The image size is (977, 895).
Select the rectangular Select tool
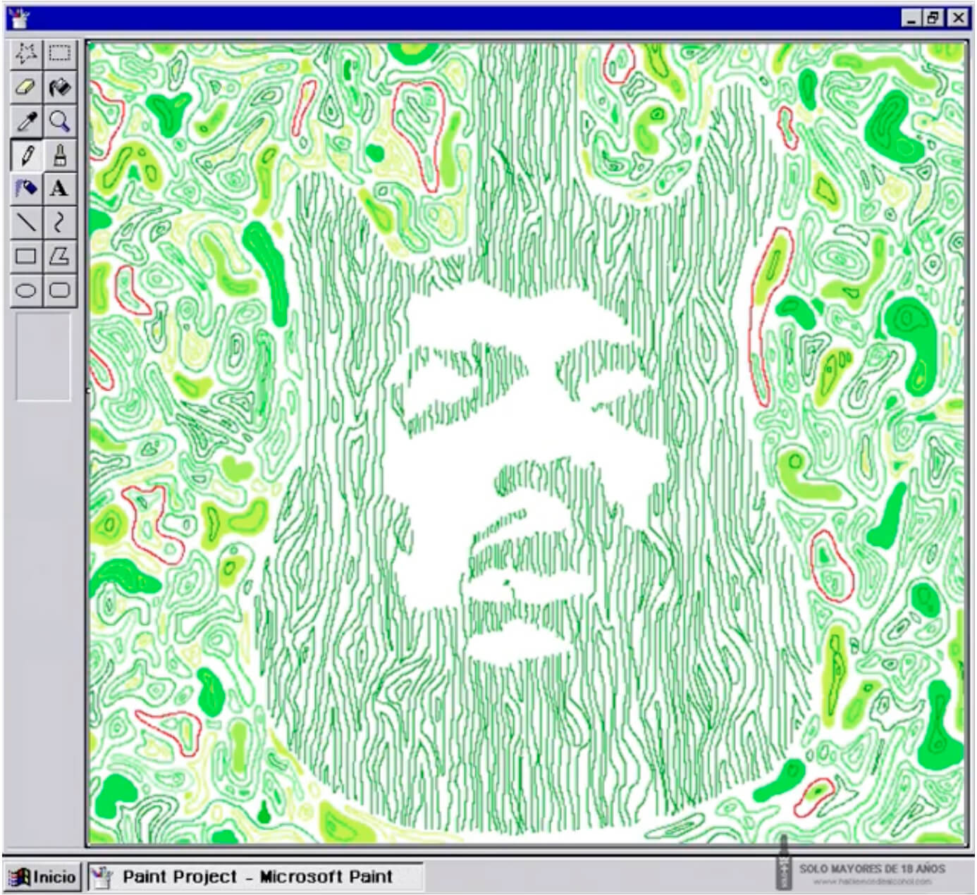click(60, 54)
